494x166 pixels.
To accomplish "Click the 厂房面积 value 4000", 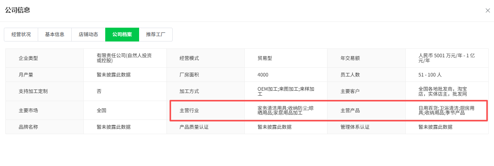I will (x=263, y=75).
